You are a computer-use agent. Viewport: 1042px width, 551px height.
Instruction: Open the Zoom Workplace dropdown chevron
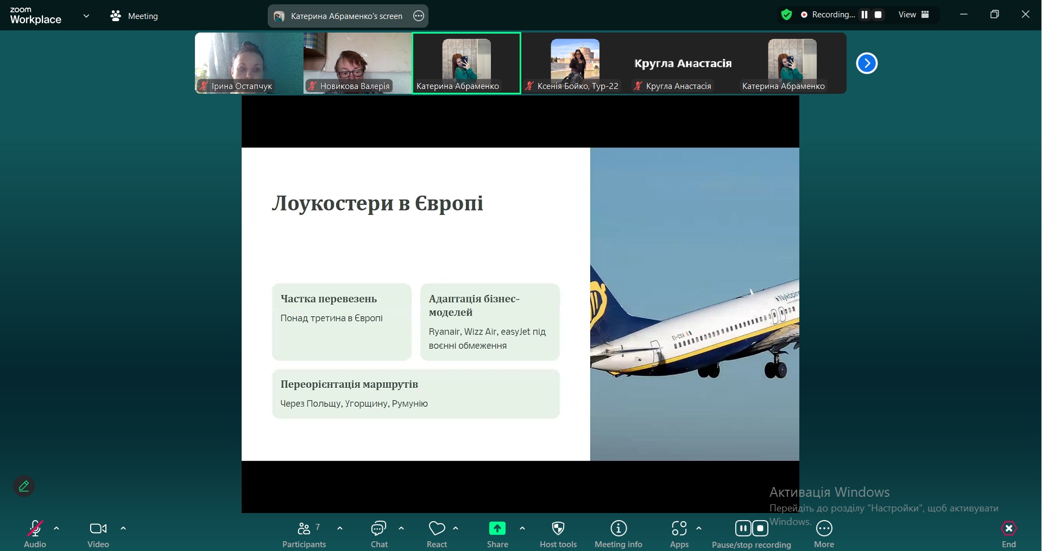[x=86, y=16]
